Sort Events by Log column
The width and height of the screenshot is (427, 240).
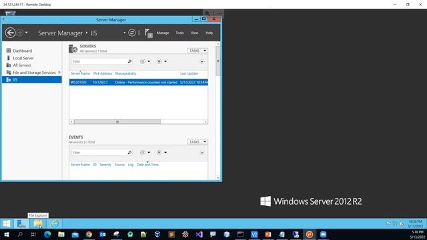[131, 165]
